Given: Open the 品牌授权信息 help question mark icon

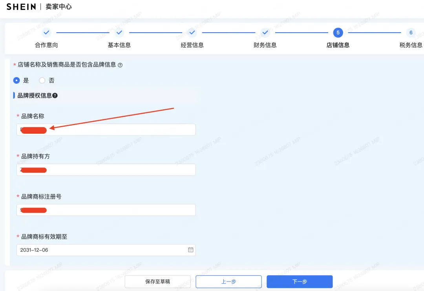Looking at the screenshot, I should pos(55,95).
